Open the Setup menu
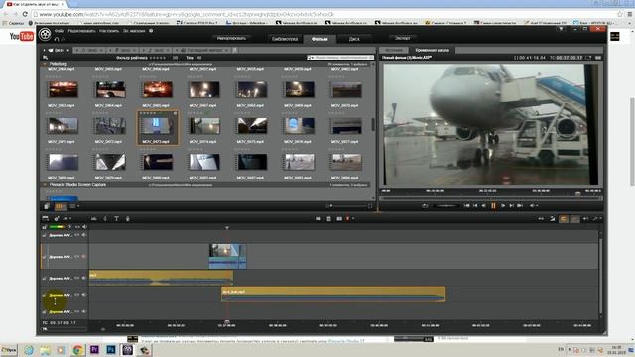 click(109, 31)
